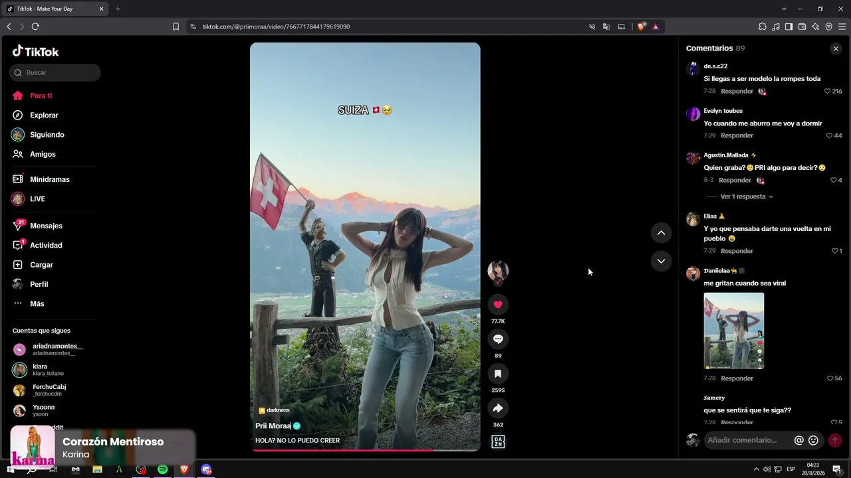Screen dimensions: 851x478
Task: Focus the Buscar search field
Action: coord(55,72)
